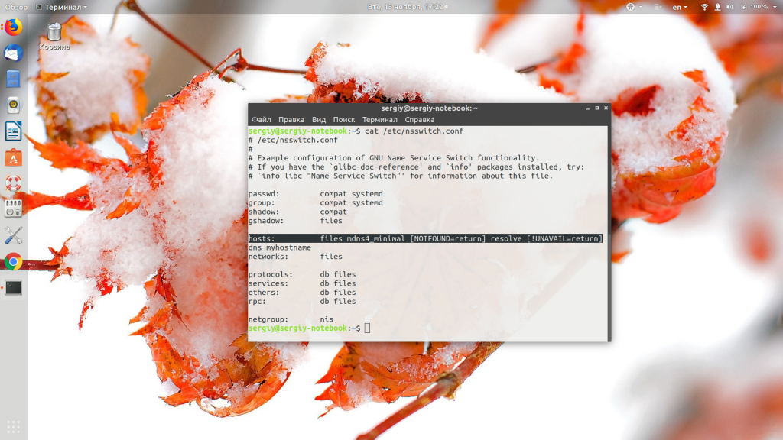The width and height of the screenshot is (783, 440).
Task: Open the Files manager dock icon
Action: (14, 79)
